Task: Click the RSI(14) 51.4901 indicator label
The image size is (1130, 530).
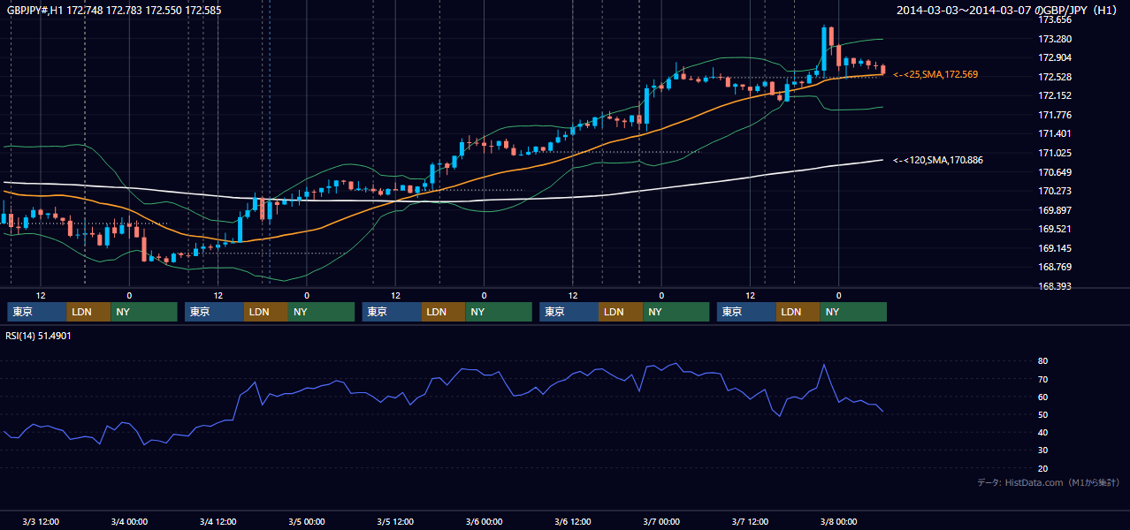Action: [39, 337]
